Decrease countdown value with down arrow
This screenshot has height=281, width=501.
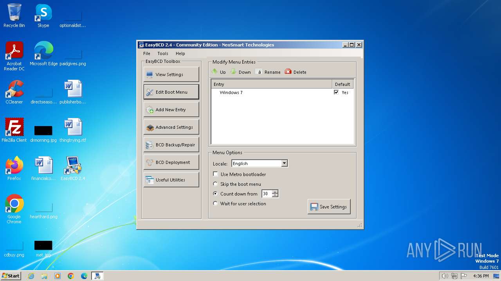tap(275, 195)
